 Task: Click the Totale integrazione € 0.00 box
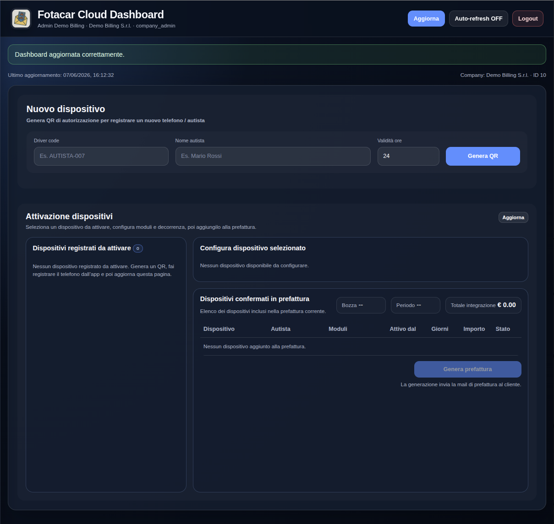483,305
